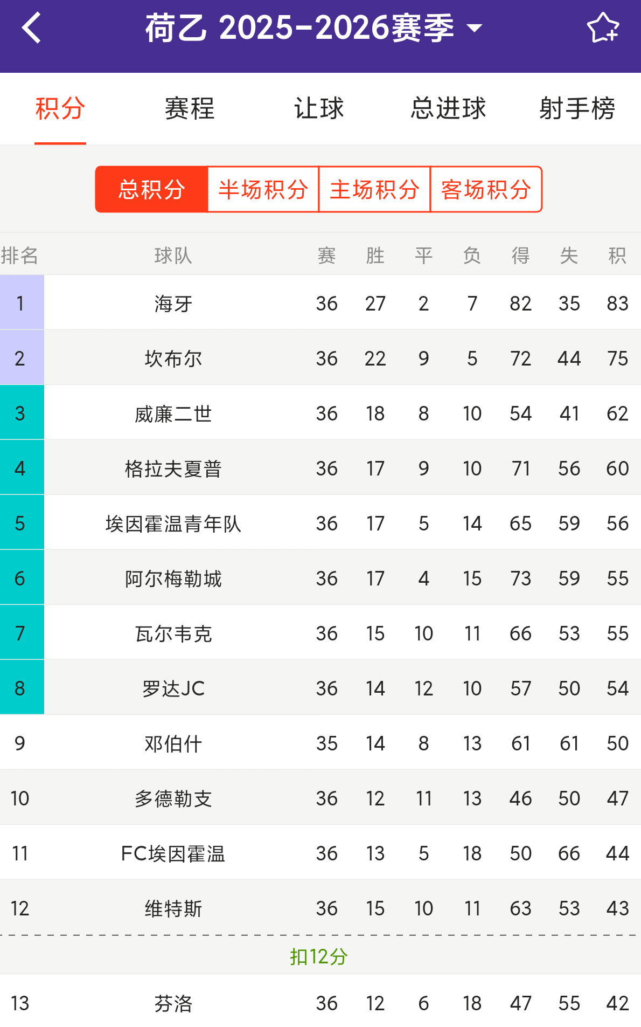Select the 积分 tab

[60, 108]
